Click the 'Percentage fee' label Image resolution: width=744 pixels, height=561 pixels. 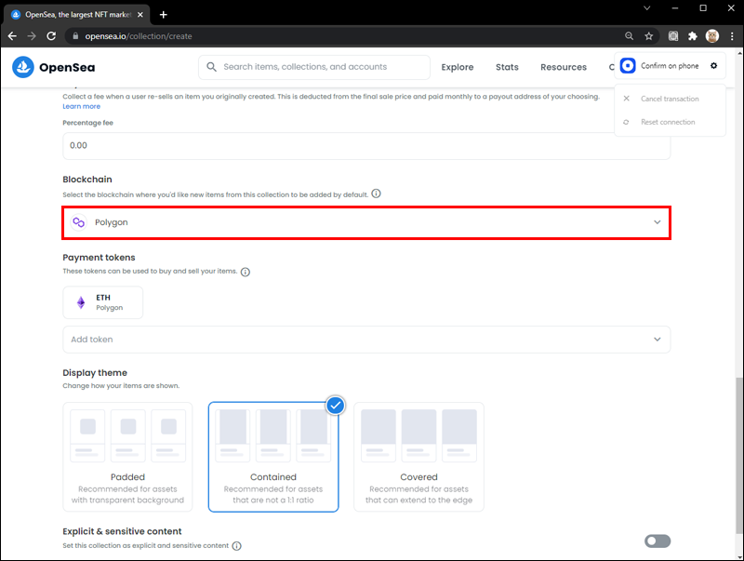coord(87,123)
